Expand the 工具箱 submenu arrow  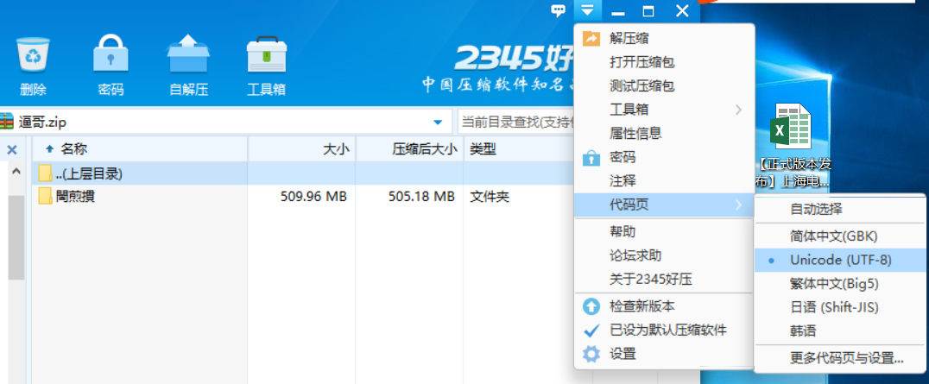(x=738, y=110)
